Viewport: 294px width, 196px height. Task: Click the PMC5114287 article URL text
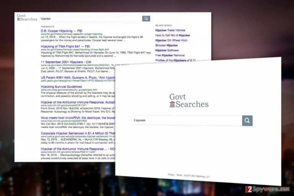(x=68, y=152)
